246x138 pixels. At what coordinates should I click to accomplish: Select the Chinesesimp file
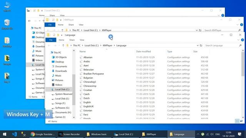pos(90,86)
